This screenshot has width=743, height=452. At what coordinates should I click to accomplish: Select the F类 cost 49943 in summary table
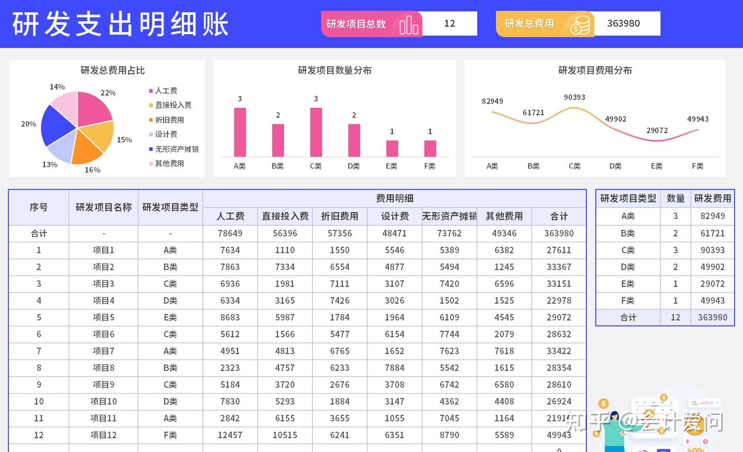coord(713,301)
